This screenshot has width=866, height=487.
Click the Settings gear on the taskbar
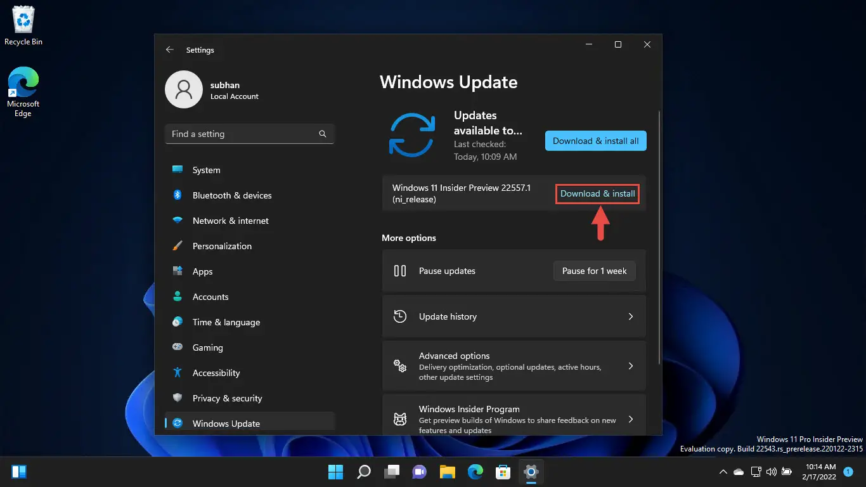point(531,472)
